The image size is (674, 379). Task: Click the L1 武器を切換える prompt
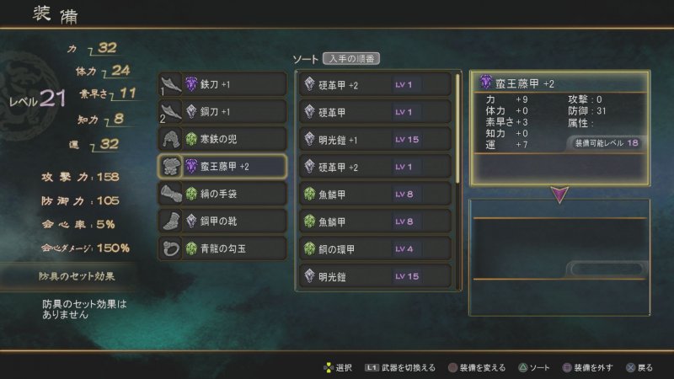click(400, 368)
